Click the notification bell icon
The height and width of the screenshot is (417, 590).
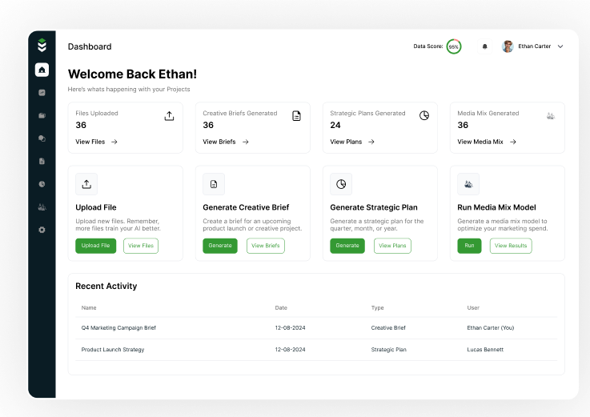tap(484, 46)
